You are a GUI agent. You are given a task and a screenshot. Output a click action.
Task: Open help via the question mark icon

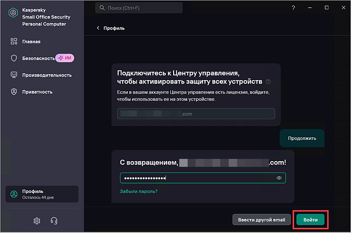[x=293, y=8]
